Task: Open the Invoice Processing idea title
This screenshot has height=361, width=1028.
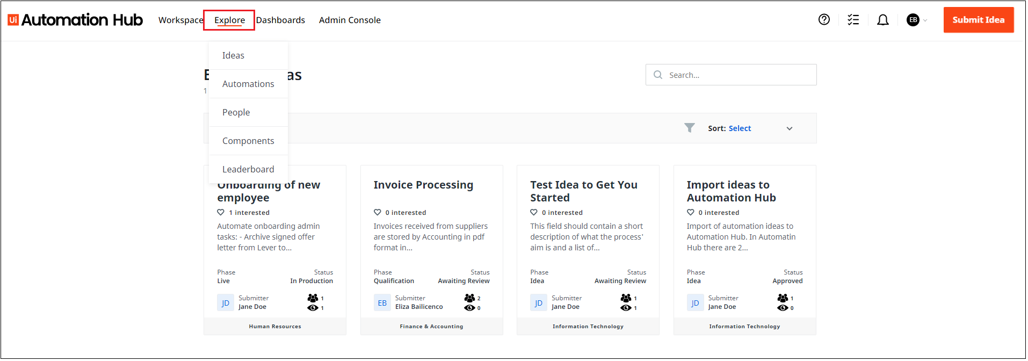Action: pyautogui.click(x=423, y=185)
